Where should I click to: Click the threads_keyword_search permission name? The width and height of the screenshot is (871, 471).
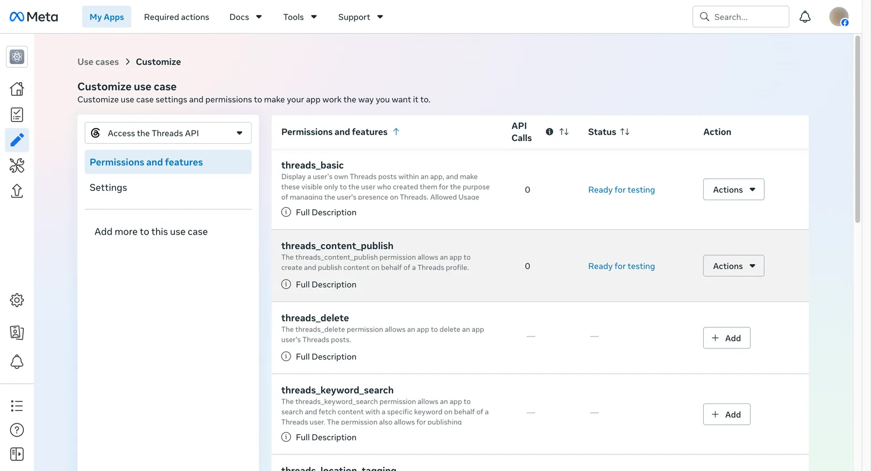pos(337,389)
